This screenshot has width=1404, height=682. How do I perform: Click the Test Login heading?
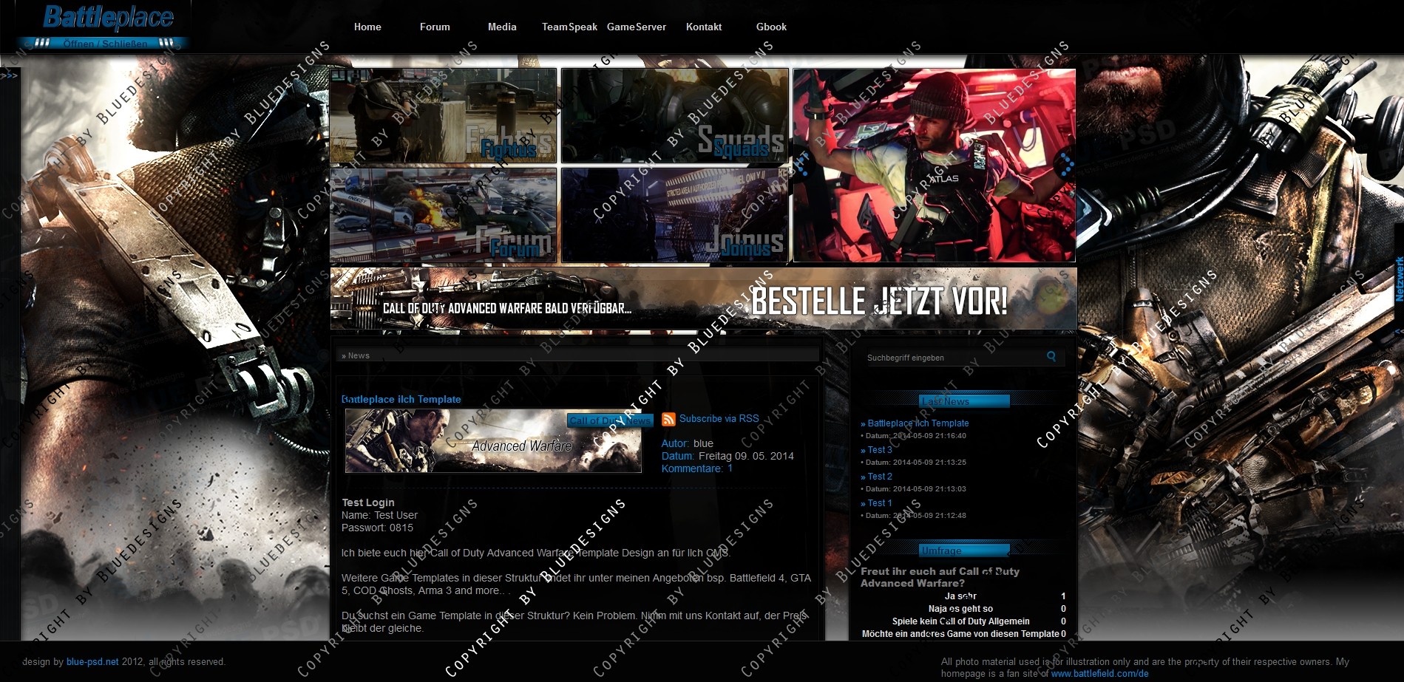[367, 502]
